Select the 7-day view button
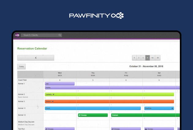This screenshot has height=130, width=193. click(x=147, y=58)
